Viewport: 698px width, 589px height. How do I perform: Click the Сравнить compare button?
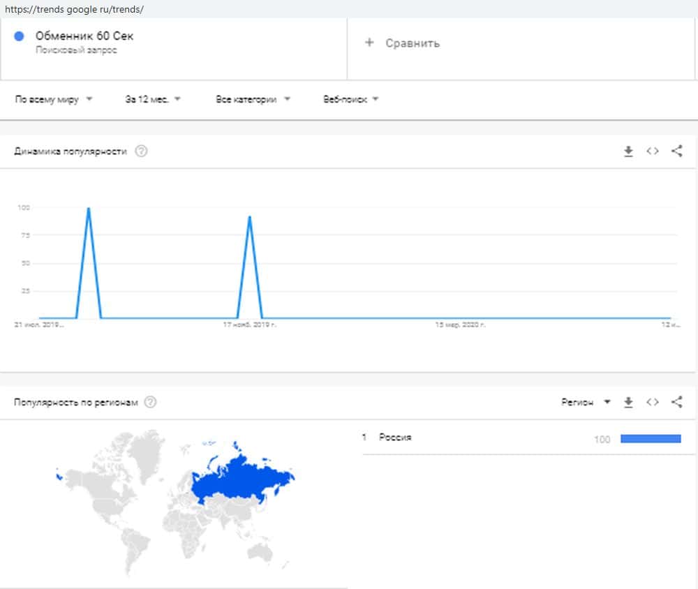point(413,43)
